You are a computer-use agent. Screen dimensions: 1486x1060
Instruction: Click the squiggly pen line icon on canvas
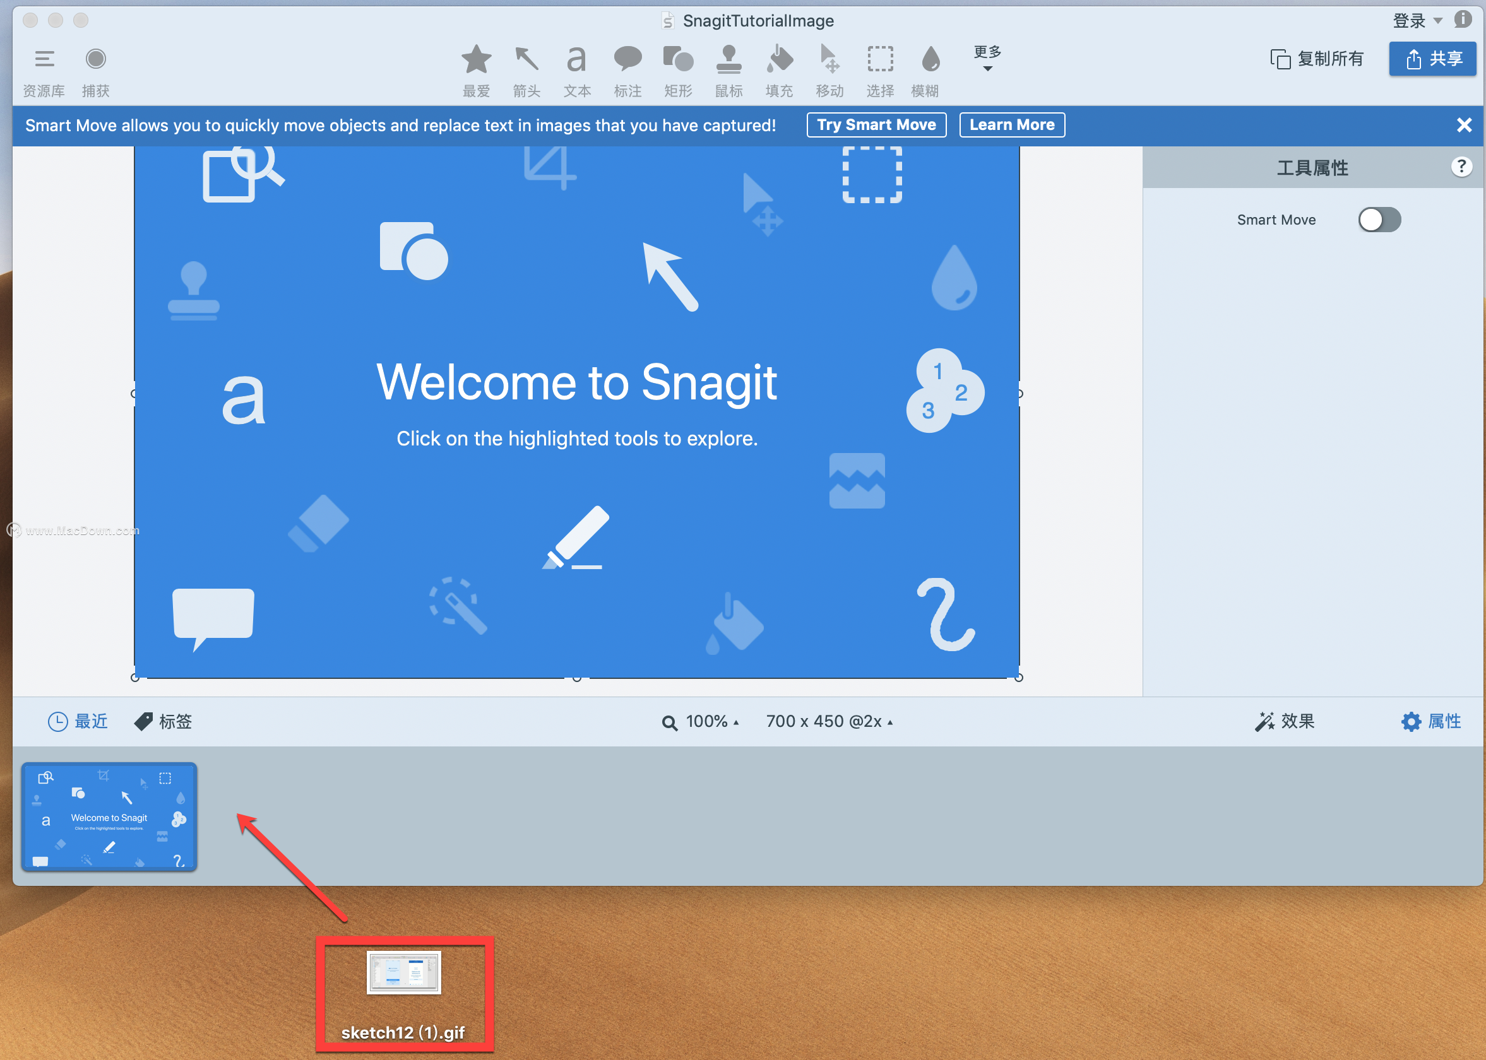click(947, 615)
